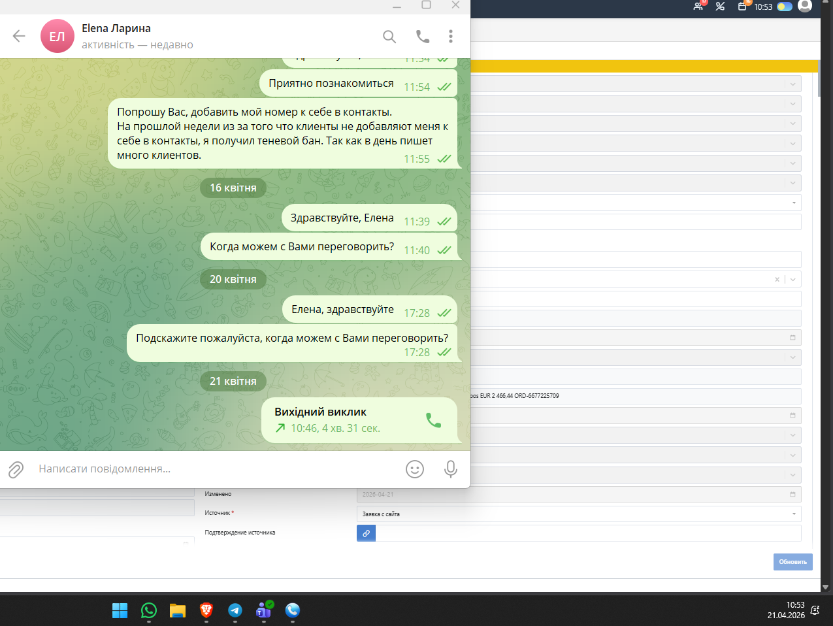
Task: Focus the Написати повідомлення message field
Action: click(x=216, y=469)
